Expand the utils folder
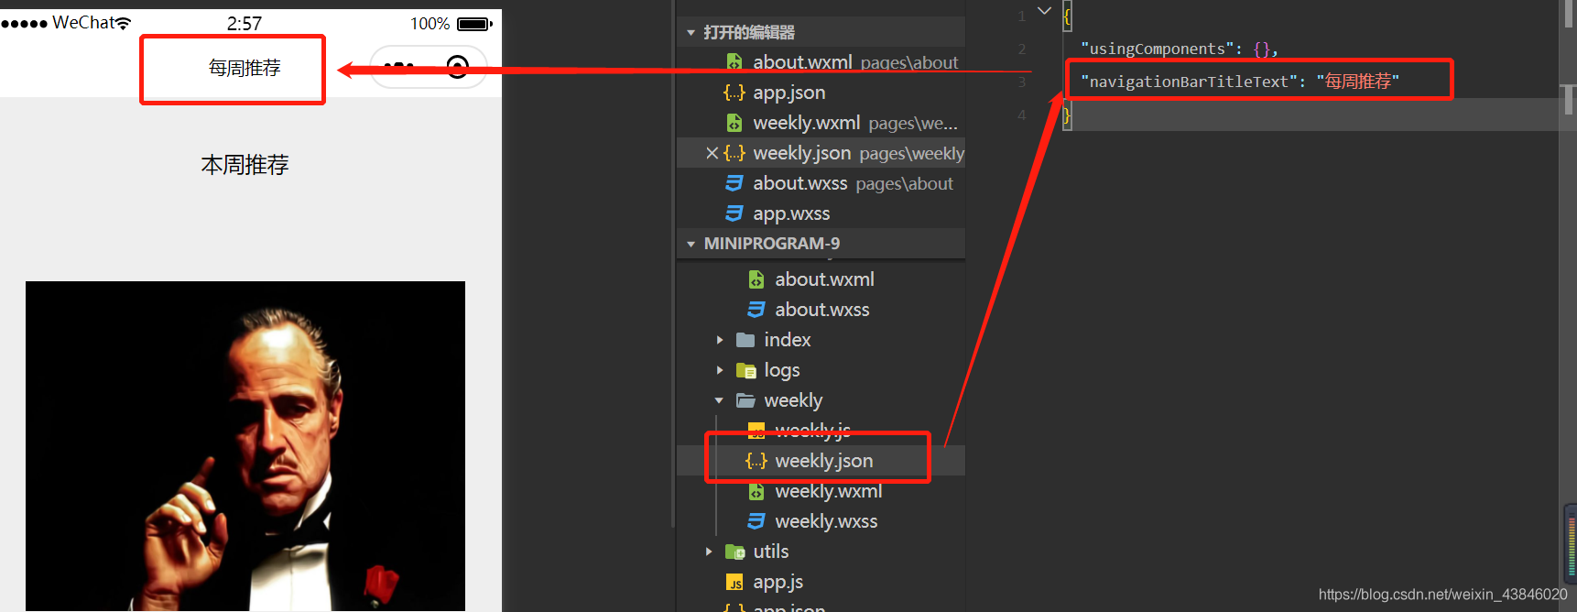Screen dimensions: 1577x612 point(709,552)
